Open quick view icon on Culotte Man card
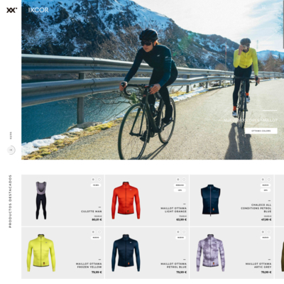Image resolution: width=284 pixels, height=284 pixels. click(93, 180)
